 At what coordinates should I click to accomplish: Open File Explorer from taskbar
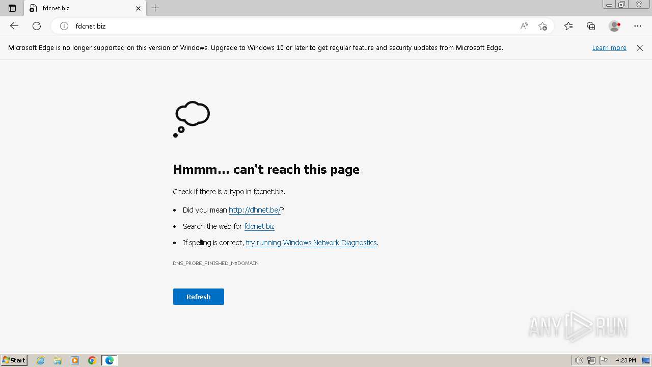[x=58, y=360]
